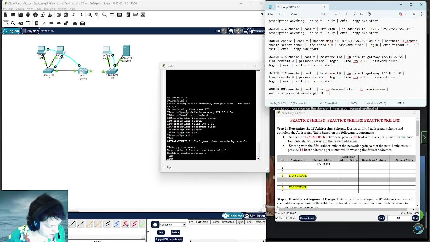Add a simple PDU envelope
The width and height of the screenshot is (430, 242).
click(x=75, y=23)
